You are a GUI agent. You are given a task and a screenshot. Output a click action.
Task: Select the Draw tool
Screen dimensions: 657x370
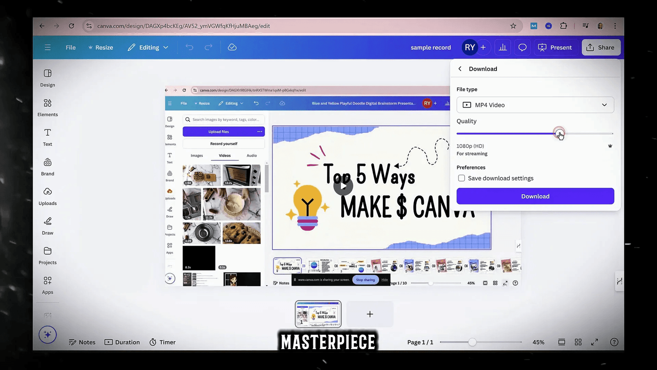(48, 226)
